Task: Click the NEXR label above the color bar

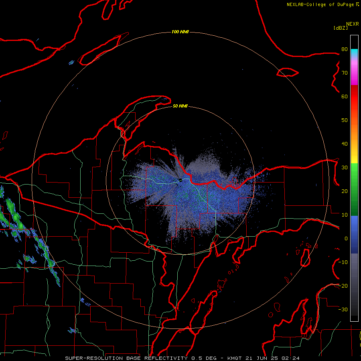Action: [352, 24]
